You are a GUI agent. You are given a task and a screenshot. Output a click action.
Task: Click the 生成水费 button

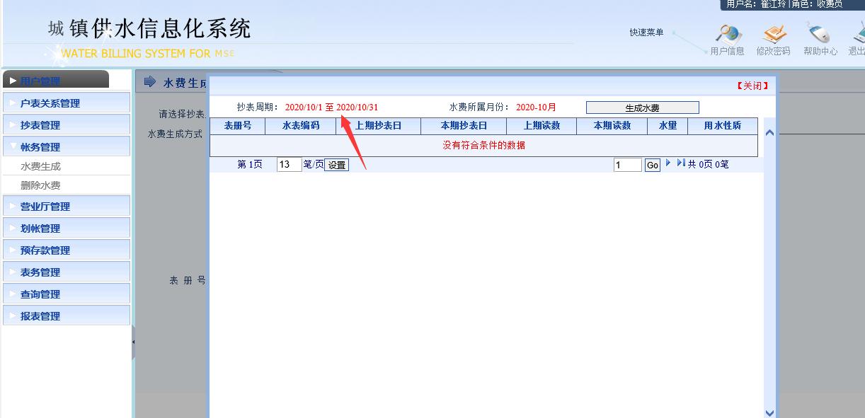pos(641,108)
